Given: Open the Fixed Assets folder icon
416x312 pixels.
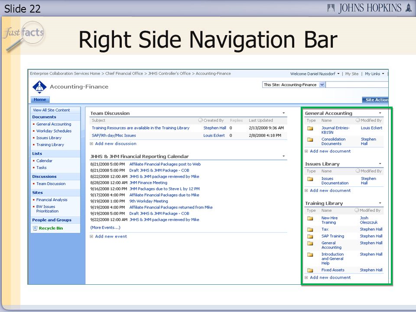Looking at the screenshot, I should point(310,270).
